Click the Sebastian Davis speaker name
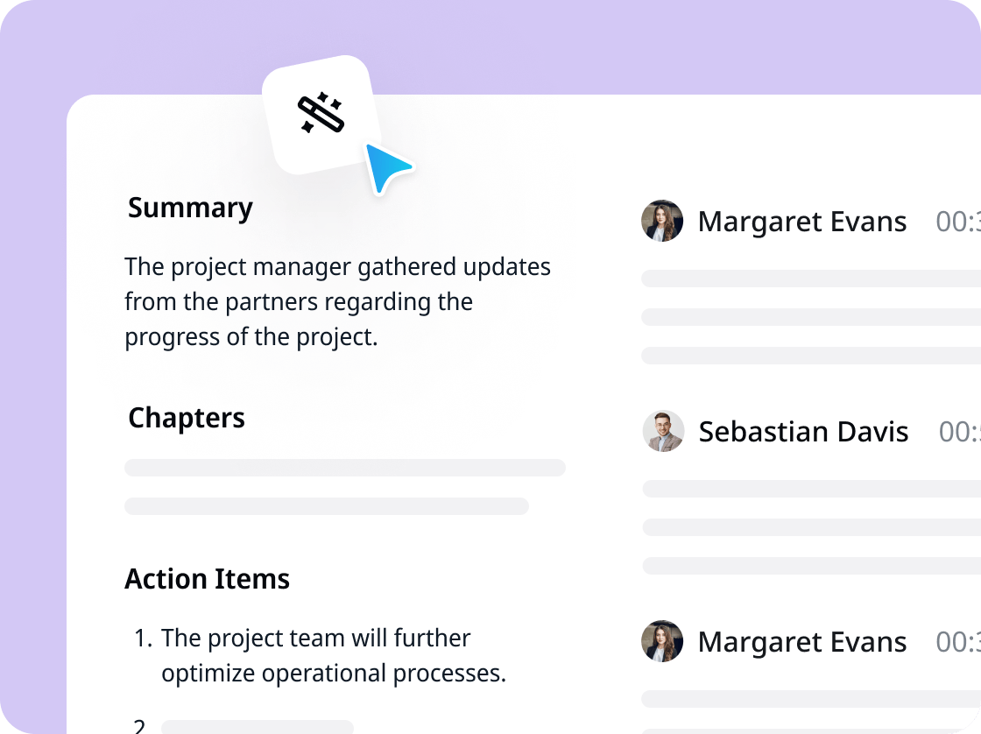981x734 pixels. (x=803, y=432)
